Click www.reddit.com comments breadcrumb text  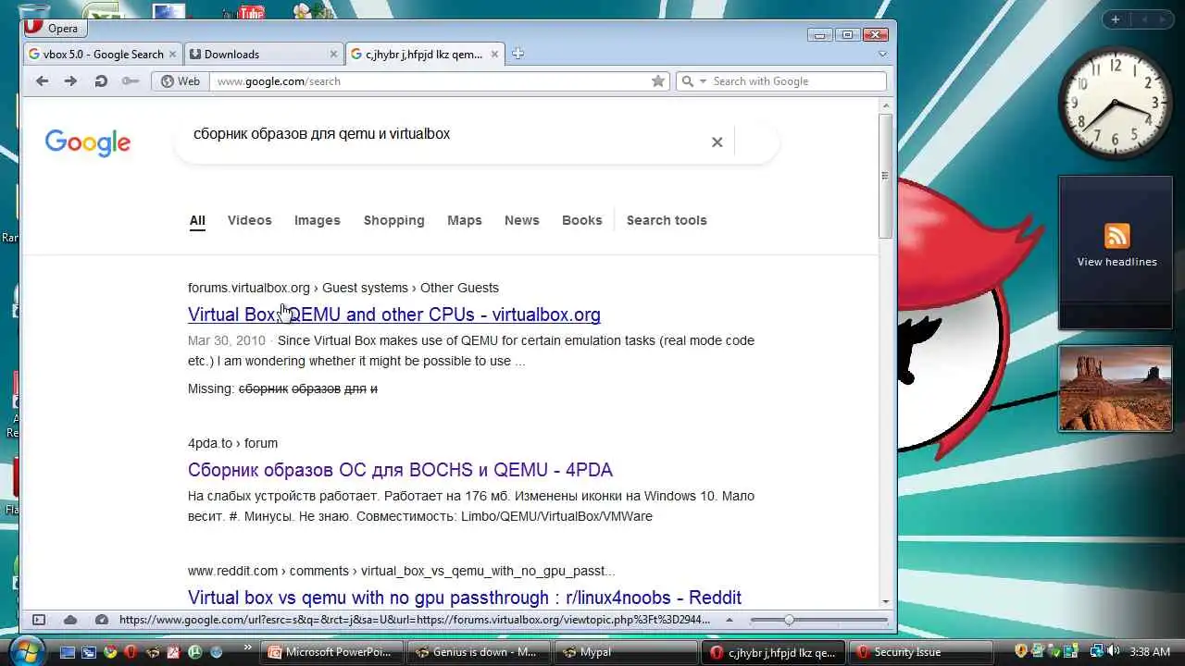[401, 571]
